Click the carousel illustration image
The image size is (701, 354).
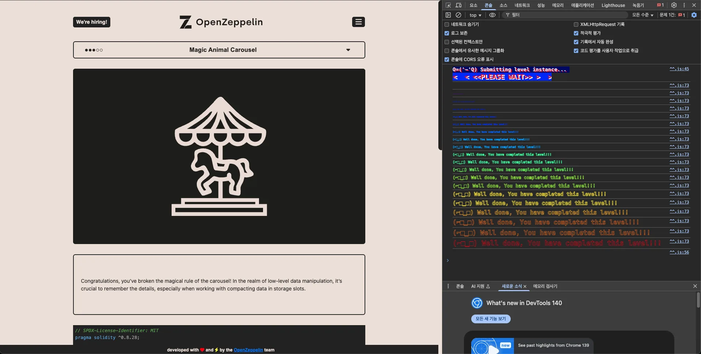point(219,156)
